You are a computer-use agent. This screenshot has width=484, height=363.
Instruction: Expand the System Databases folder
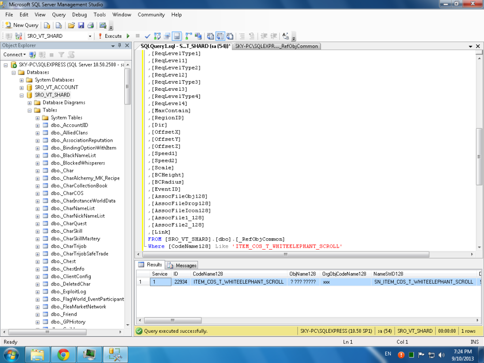(x=22, y=80)
